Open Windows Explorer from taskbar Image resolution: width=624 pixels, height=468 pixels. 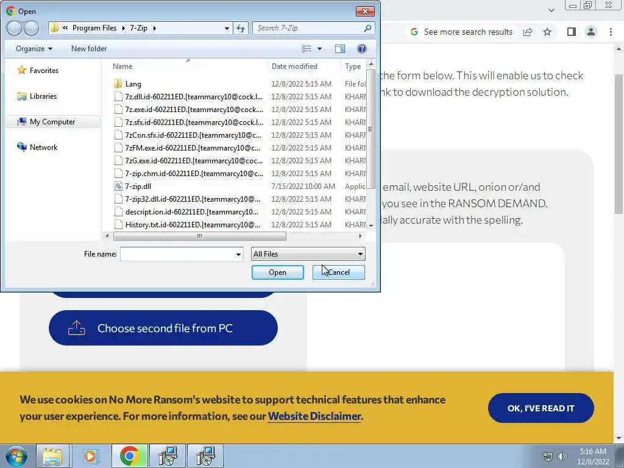pos(53,456)
